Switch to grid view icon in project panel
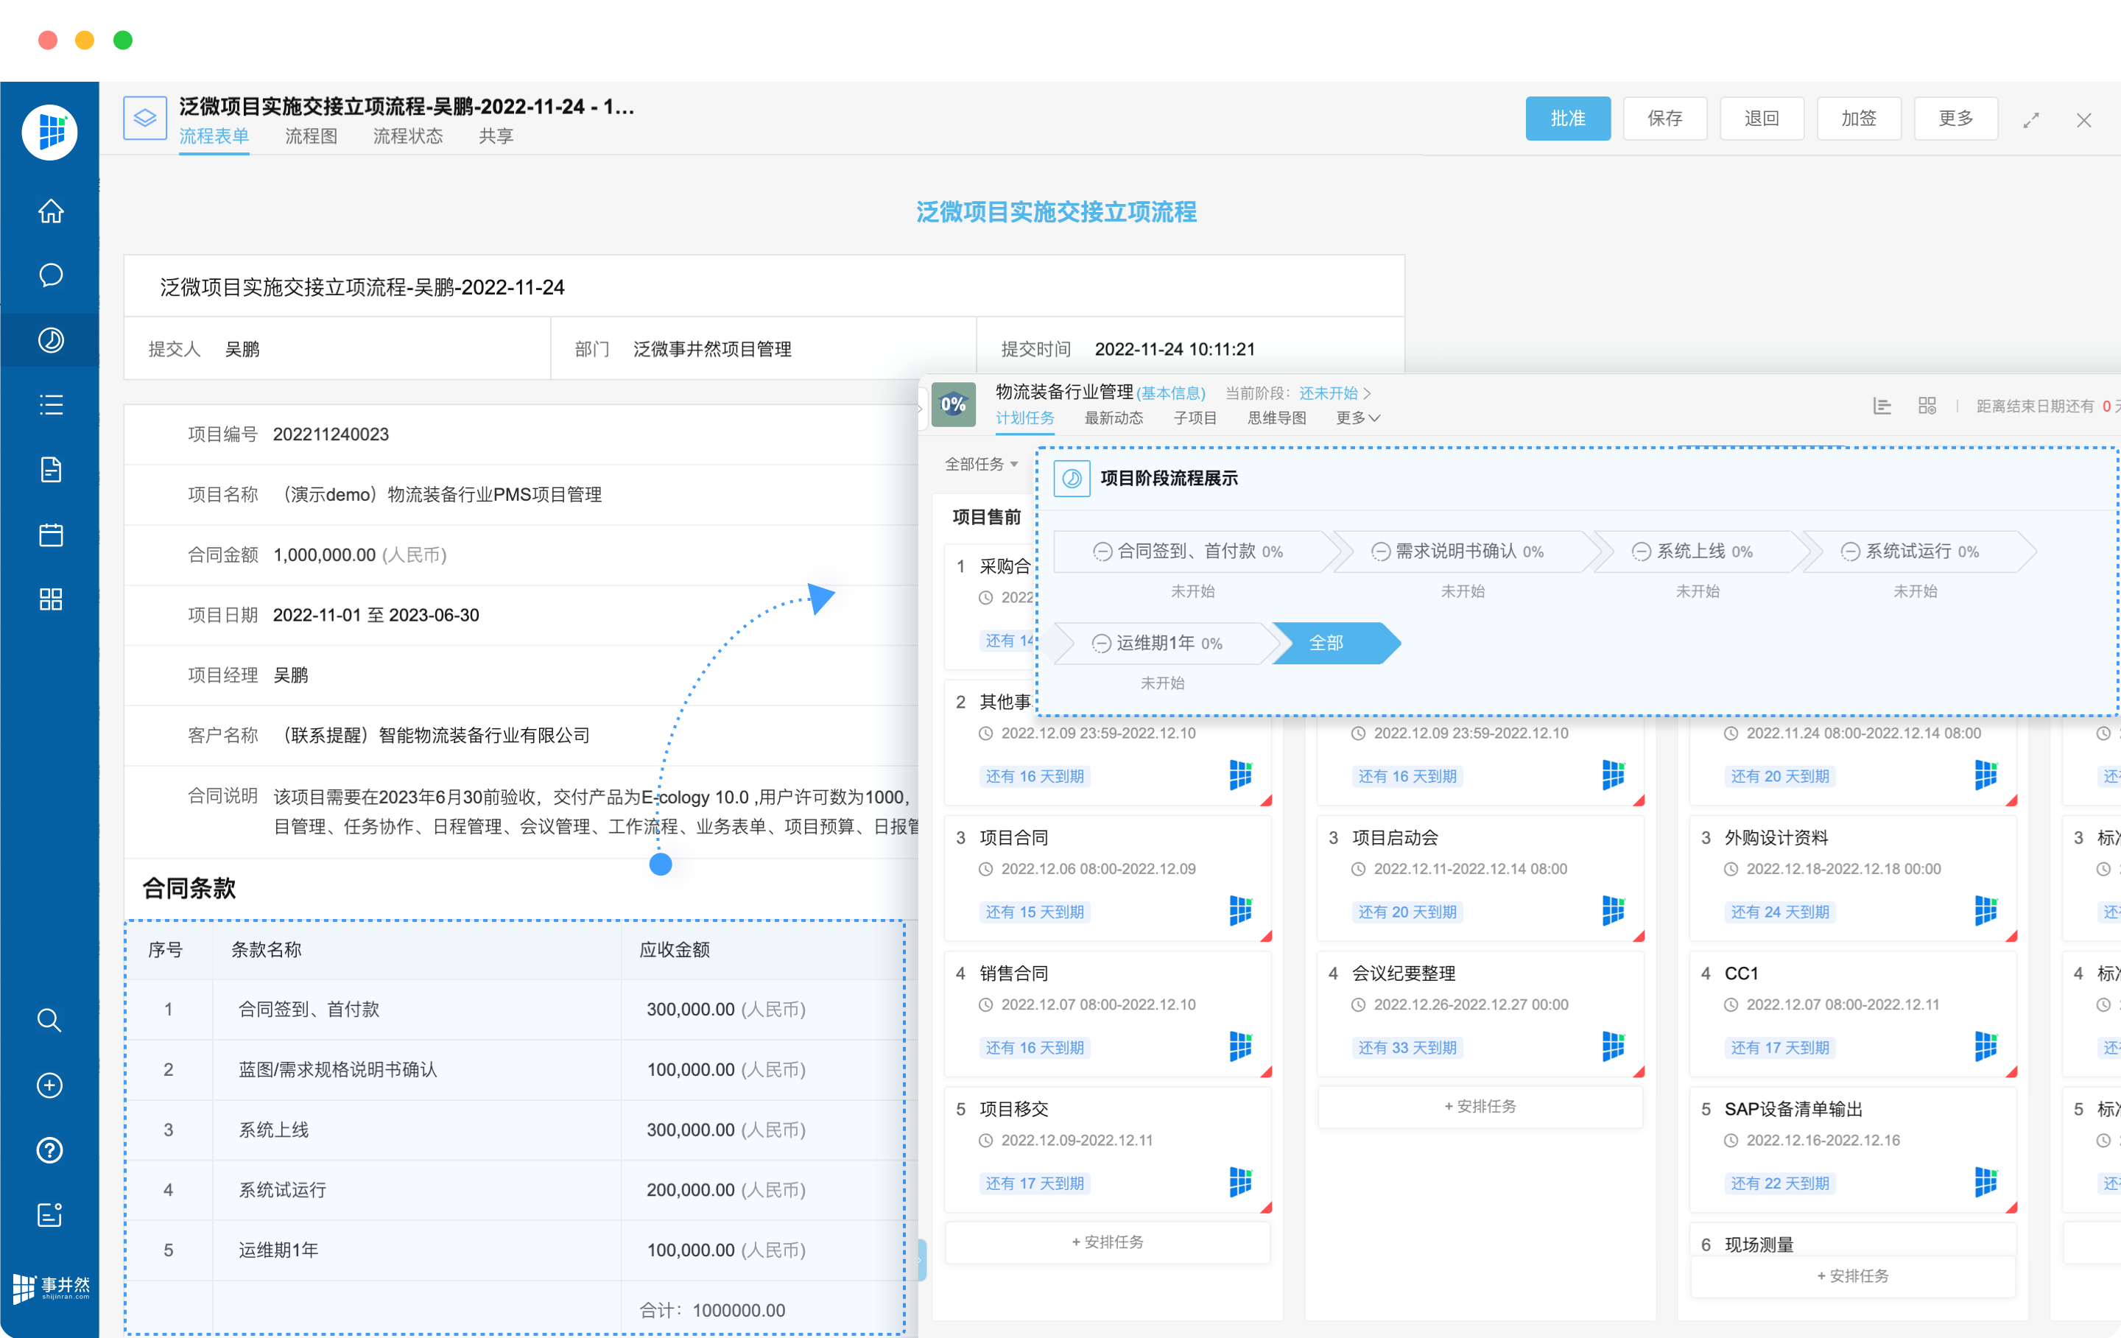The height and width of the screenshot is (1338, 2121). (1927, 405)
